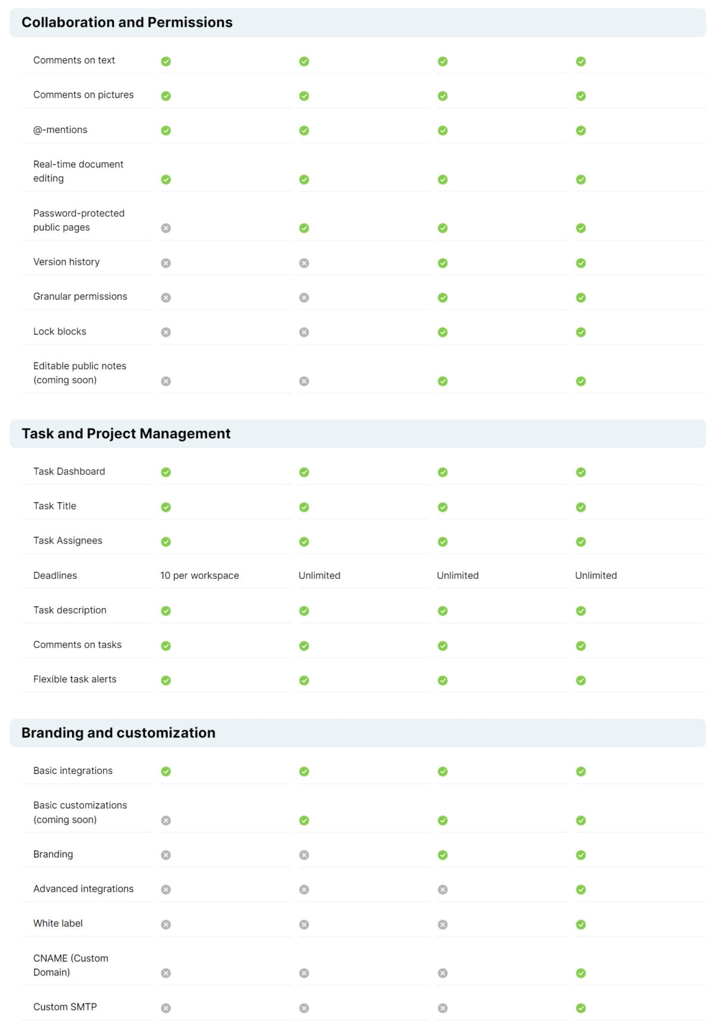The height and width of the screenshot is (1029, 715).
Task: Click the checkmark beside Basic integrations
Action: click(166, 771)
